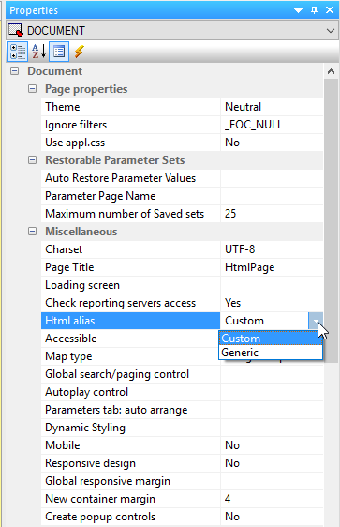Open the Property Pages icon
This screenshot has height=527, width=340.
pos(59,52)
